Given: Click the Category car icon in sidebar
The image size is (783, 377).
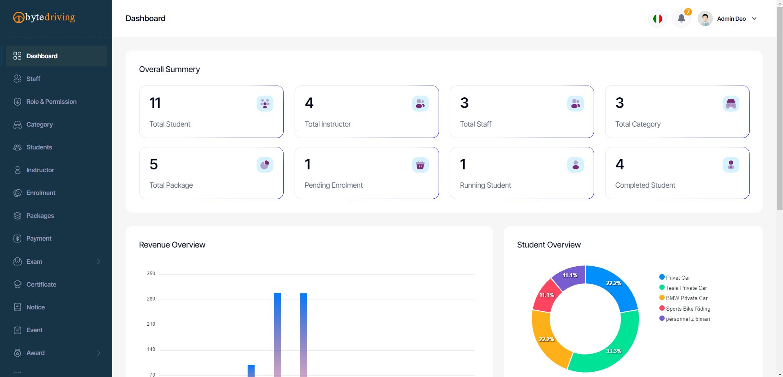Looking at the screenshot, I should pyautogui.click(x=17, y=125).
